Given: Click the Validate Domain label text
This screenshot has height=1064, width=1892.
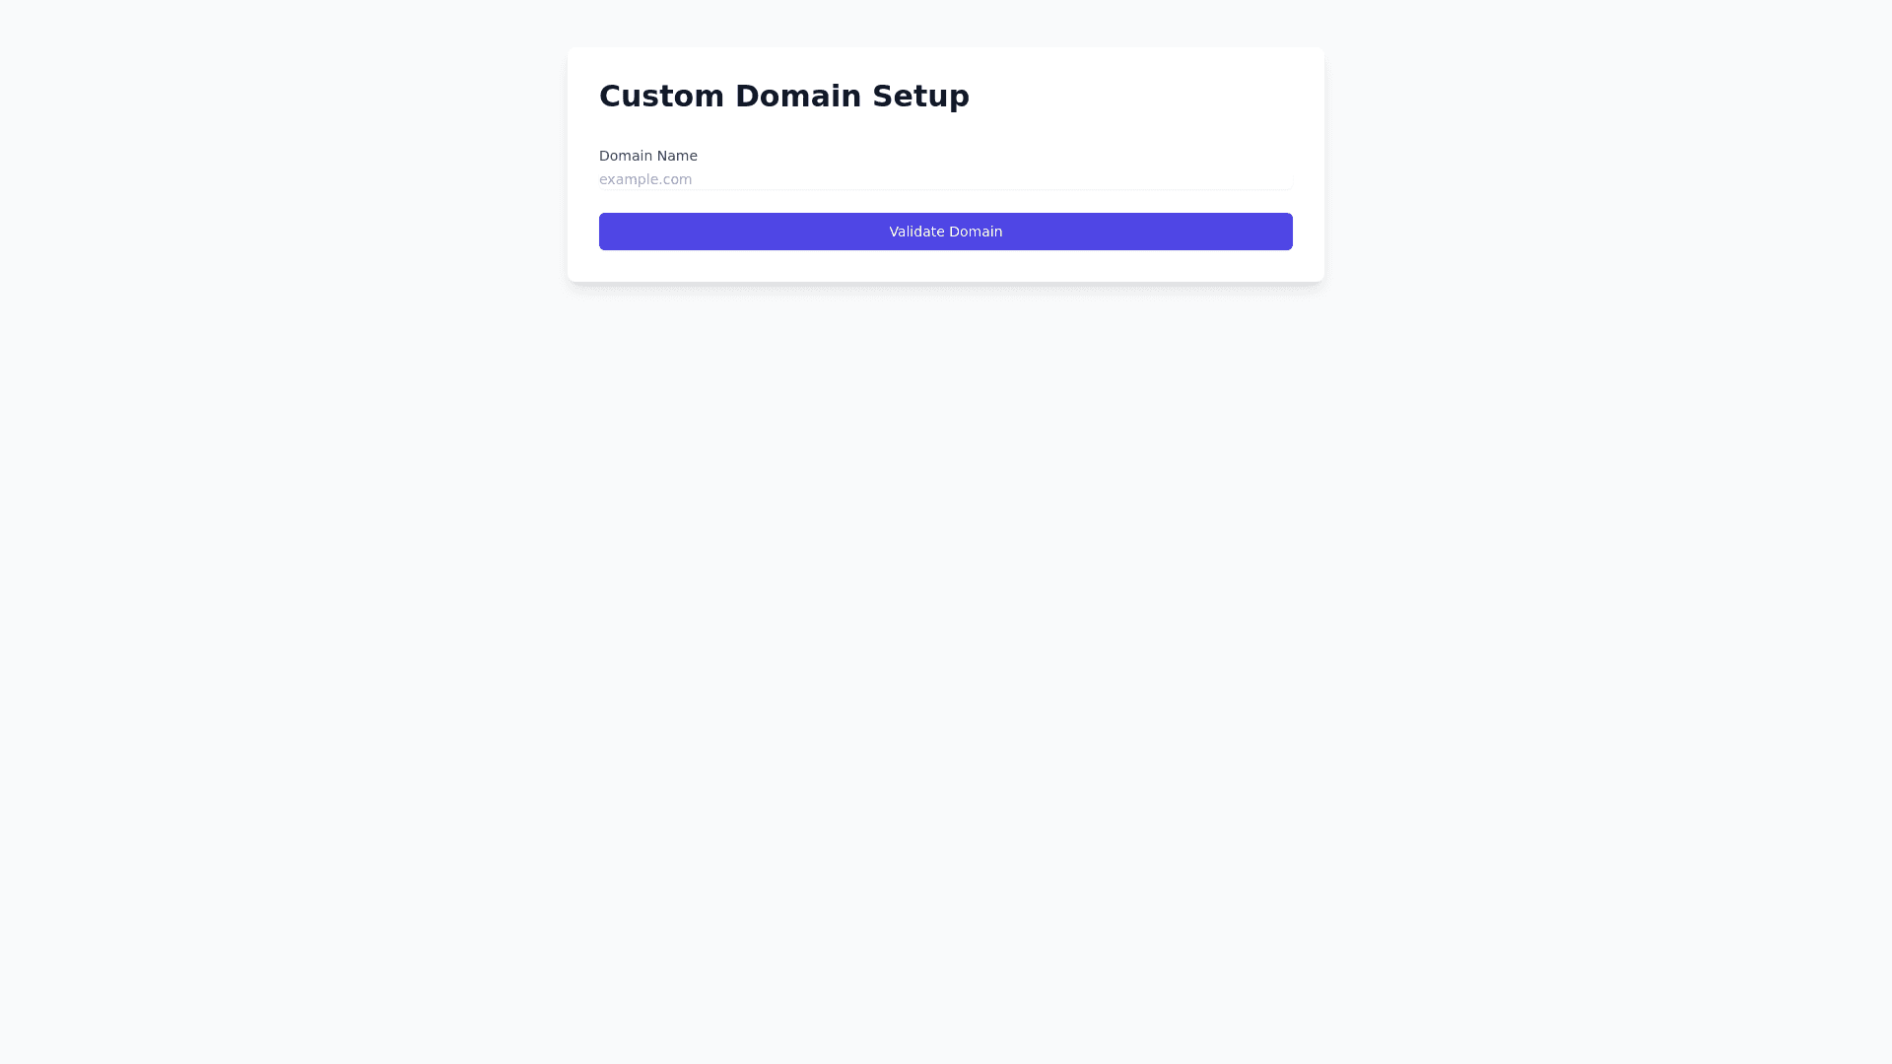Looking at the screenshot, I should [945, 232].
